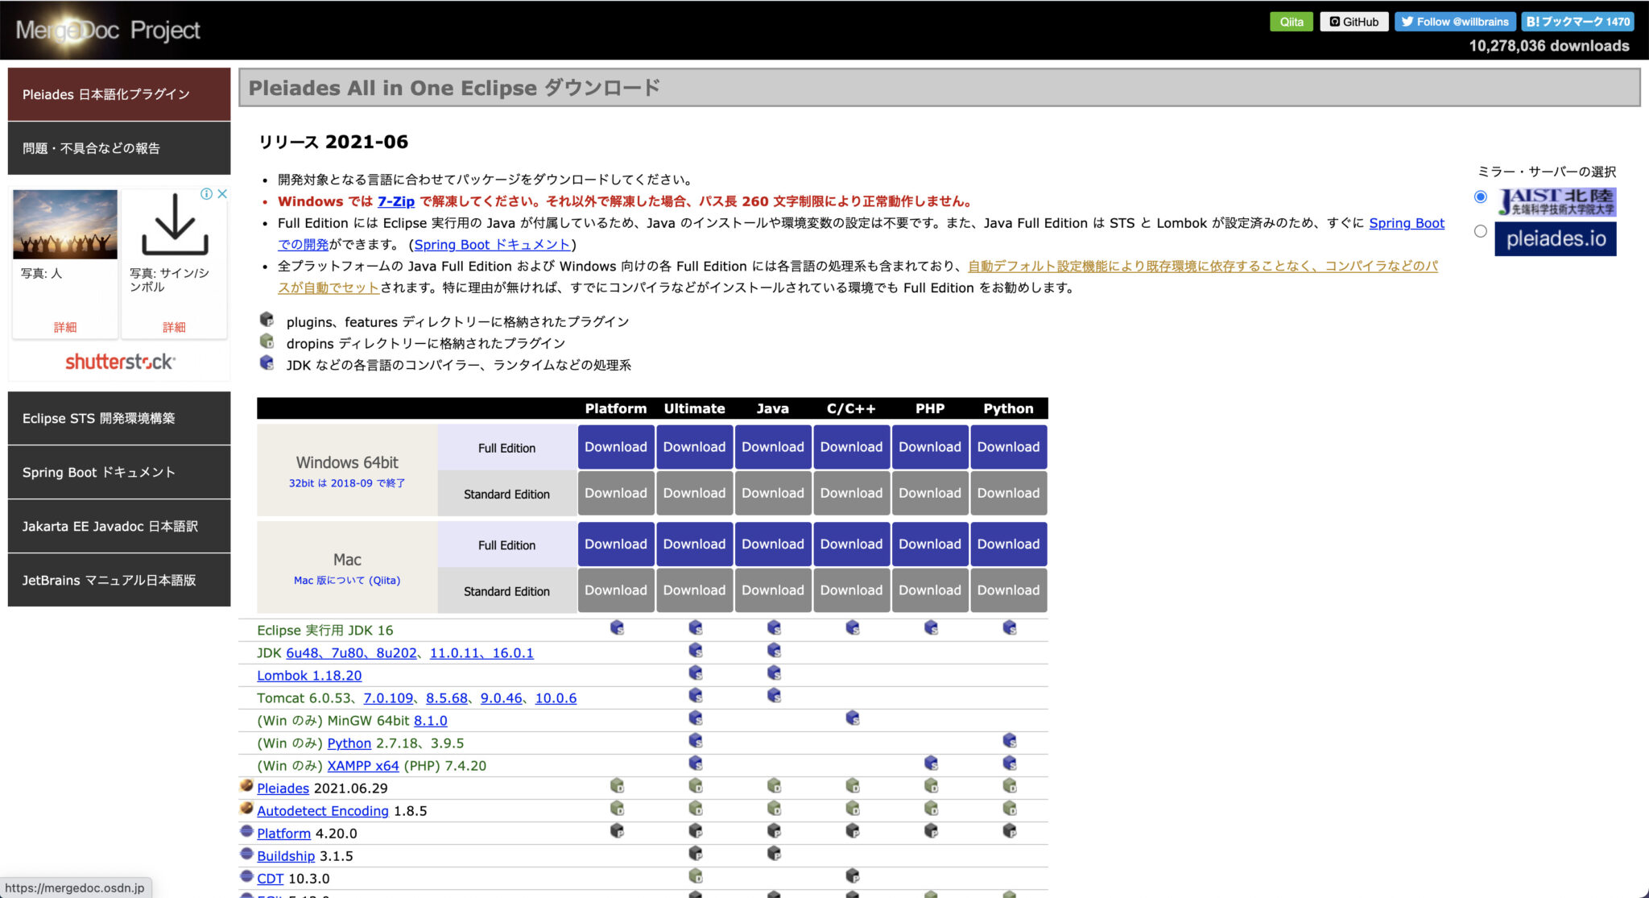Click the ad info icon
1649x898 pixels.
click(x=206, y=194)
